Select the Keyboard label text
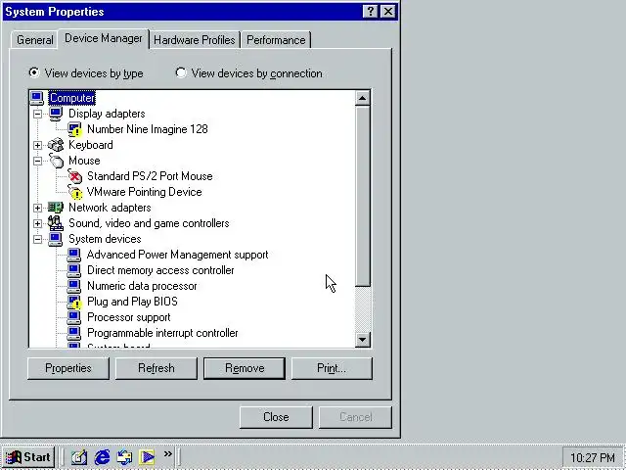 91,145
